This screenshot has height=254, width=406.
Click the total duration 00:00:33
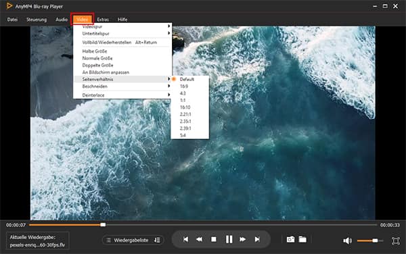390,225
